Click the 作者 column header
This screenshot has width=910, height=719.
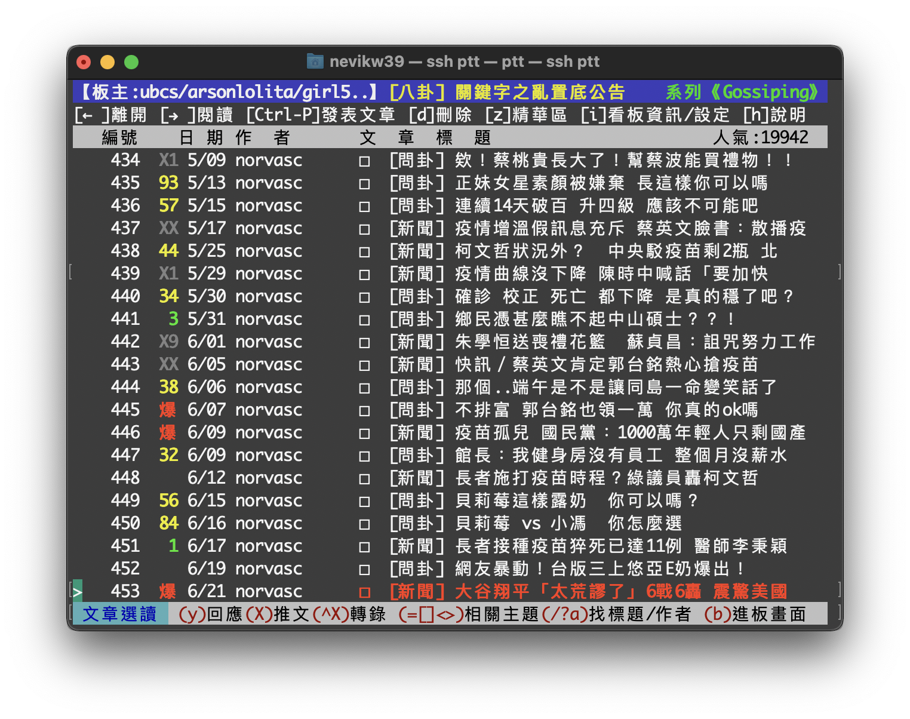click(x=263, y=137)
